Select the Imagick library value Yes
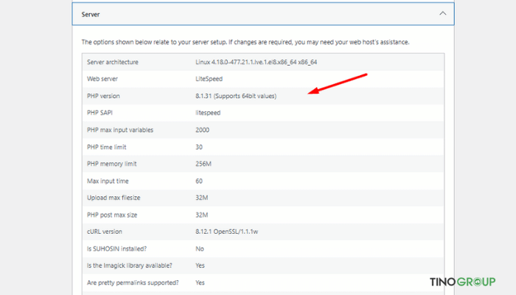 200,265
